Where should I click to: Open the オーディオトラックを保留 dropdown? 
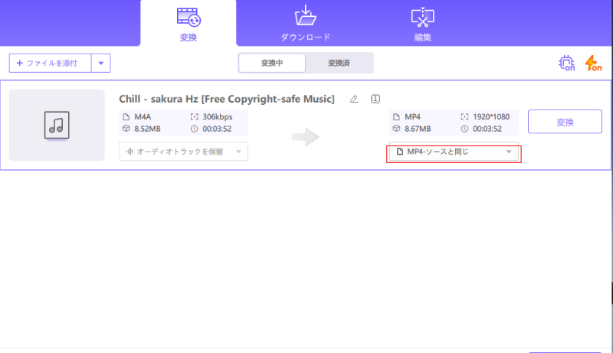click(183, 152)
